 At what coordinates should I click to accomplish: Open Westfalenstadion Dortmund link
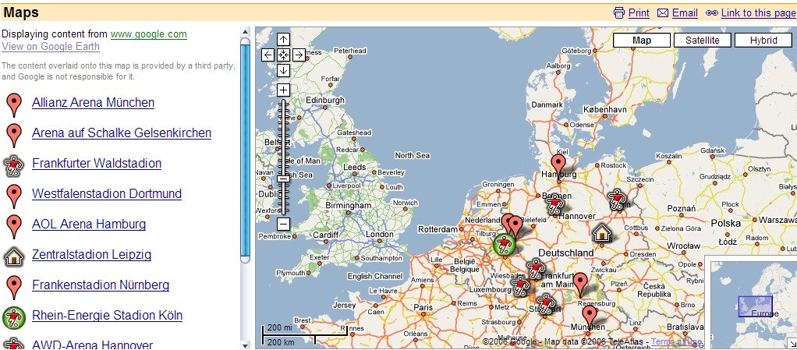[107, 193]
